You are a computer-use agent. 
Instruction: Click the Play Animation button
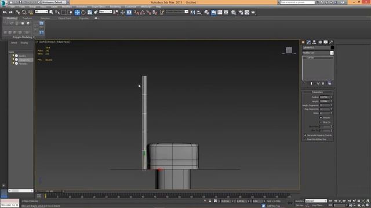(x=340, y=201)
